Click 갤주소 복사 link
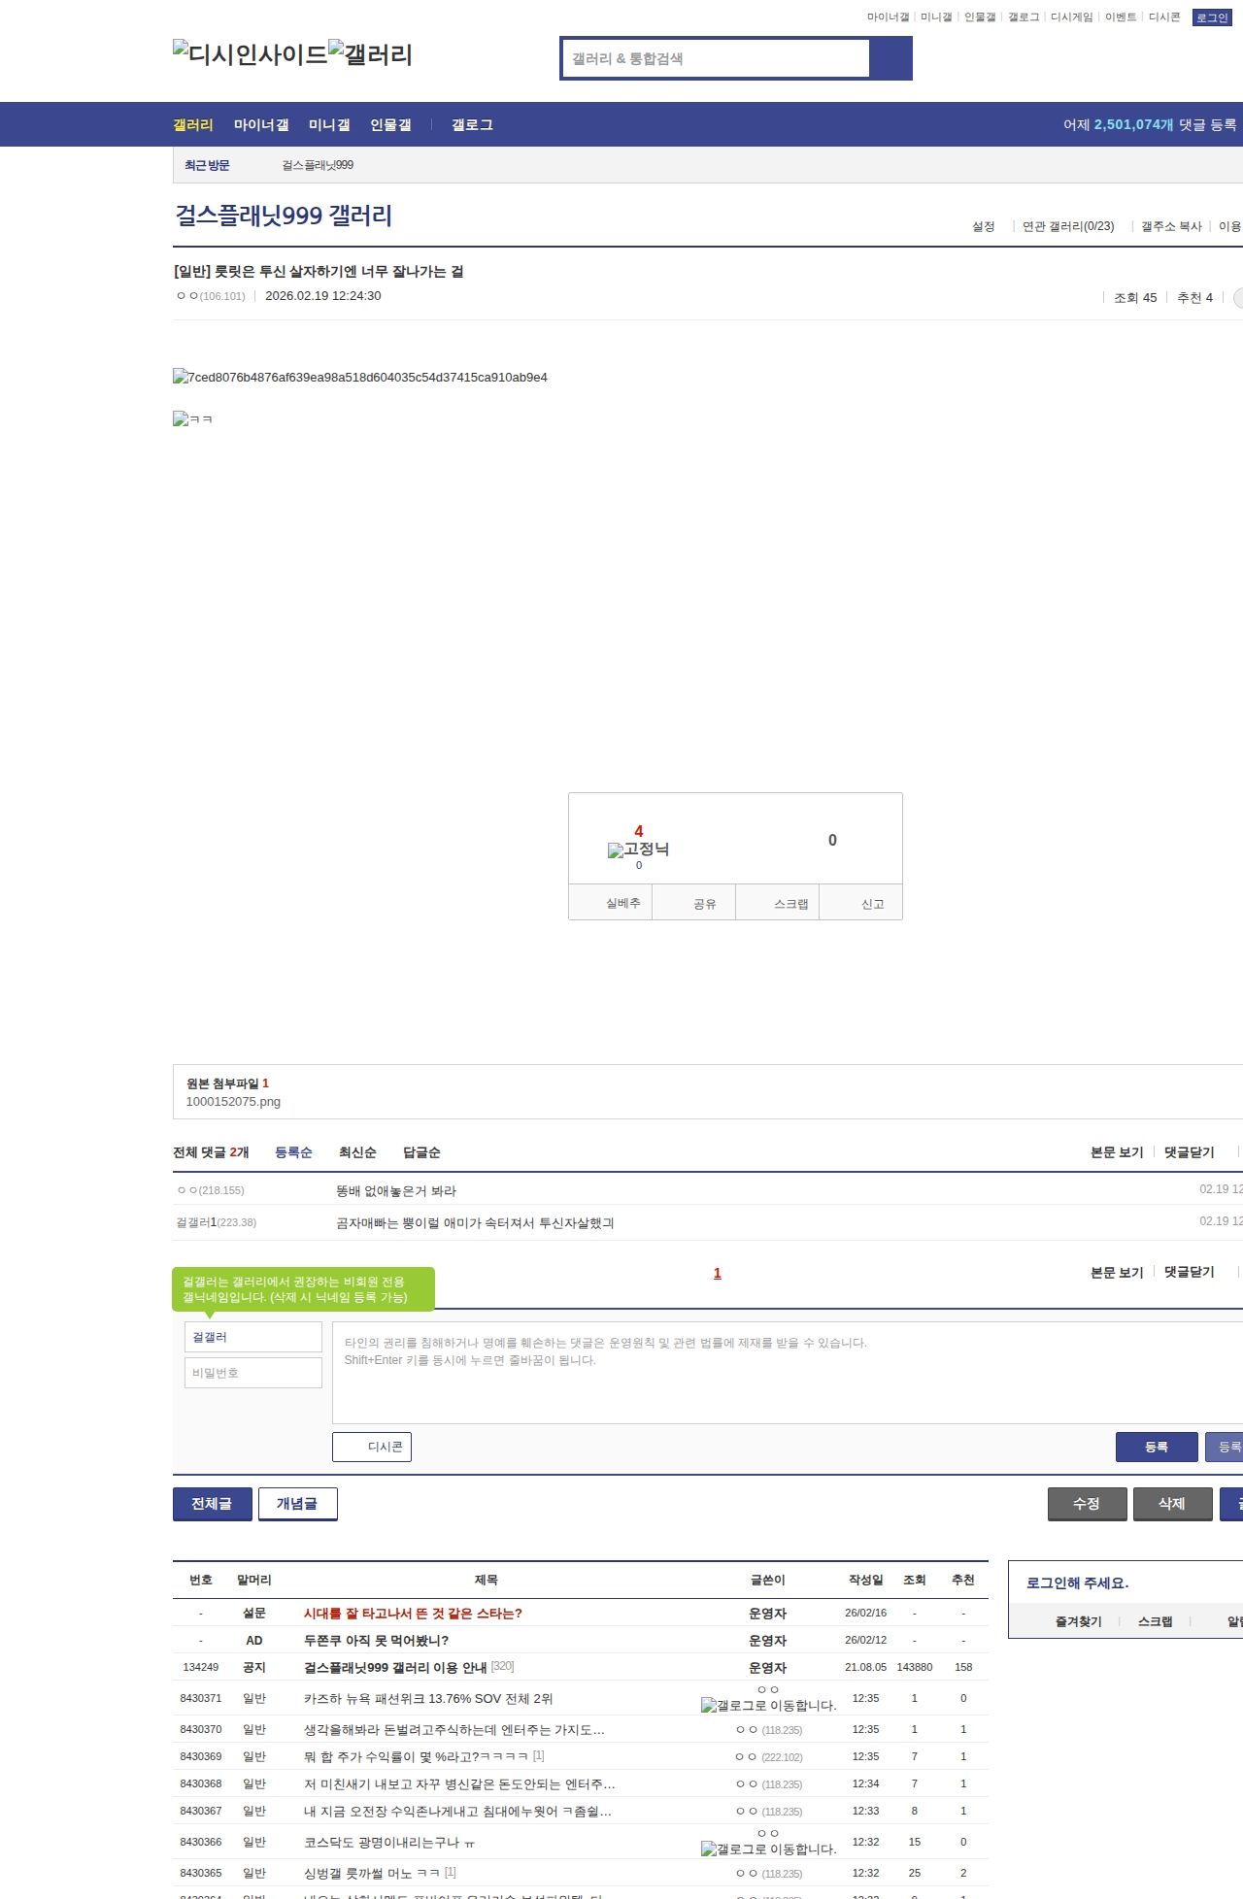The height and width of the screenshot is (1899, 1243). click(x=1171, y=226)
